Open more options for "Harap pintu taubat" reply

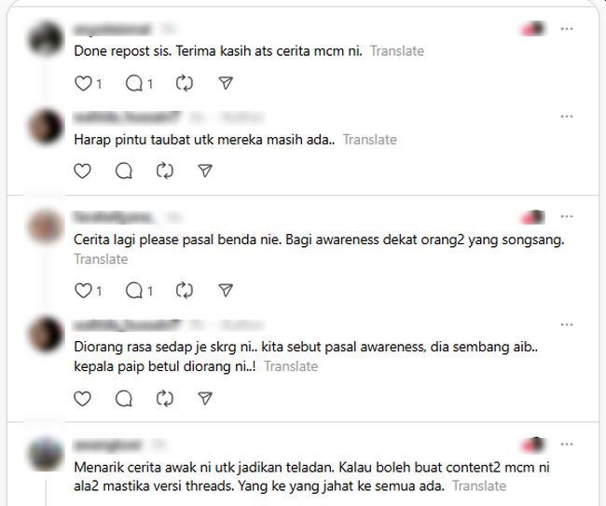click(567, 116)
